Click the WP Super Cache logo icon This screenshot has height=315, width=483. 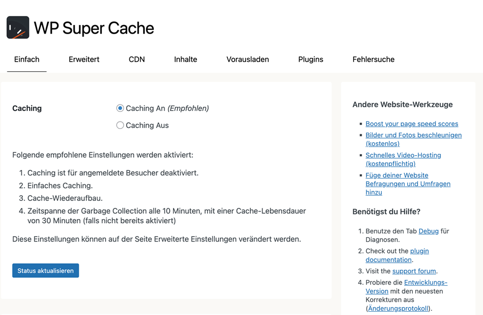click(18, 27)
